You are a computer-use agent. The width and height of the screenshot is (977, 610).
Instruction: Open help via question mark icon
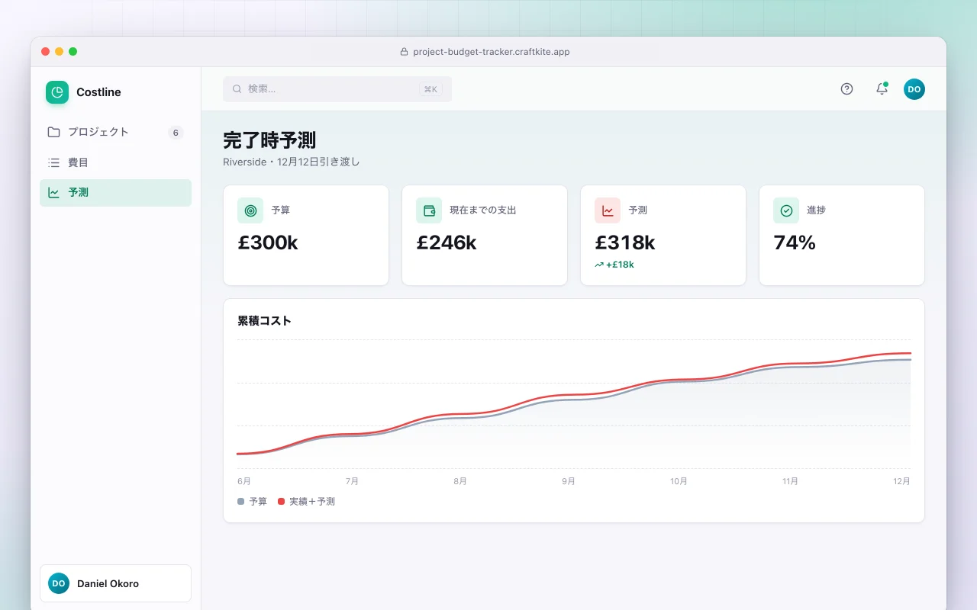click(846, 89)
